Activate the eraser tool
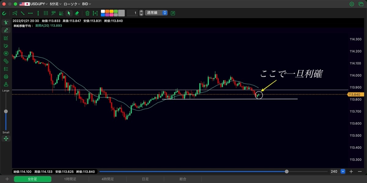The image size is (367, 183). coord(77,13)
